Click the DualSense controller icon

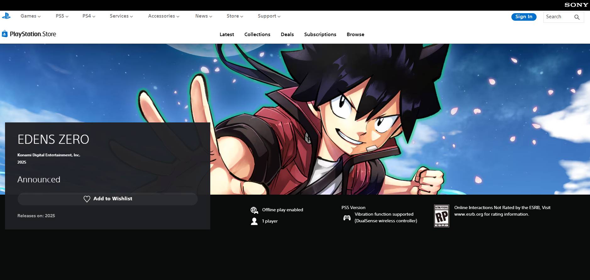[347, 218]
